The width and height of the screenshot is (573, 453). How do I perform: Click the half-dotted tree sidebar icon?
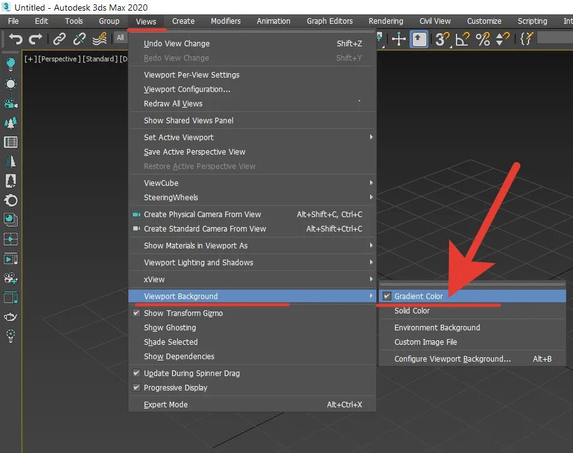[x=11, y=161]
